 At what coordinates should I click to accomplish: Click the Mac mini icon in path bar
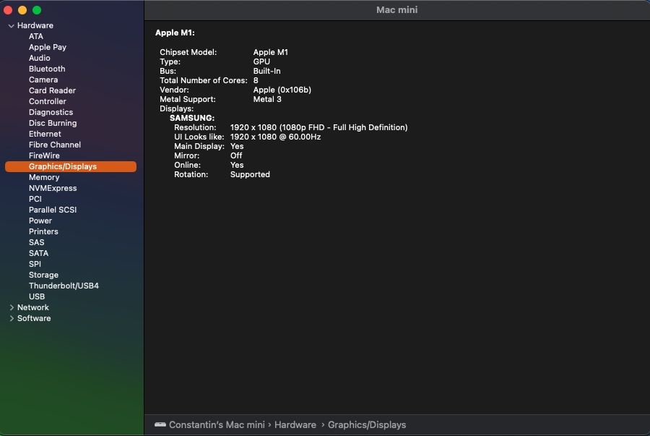pos(160,424)
